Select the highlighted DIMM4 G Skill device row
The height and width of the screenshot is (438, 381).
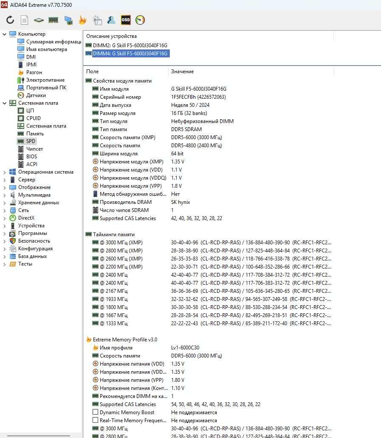pyautogui.click(x=130, y=53)
